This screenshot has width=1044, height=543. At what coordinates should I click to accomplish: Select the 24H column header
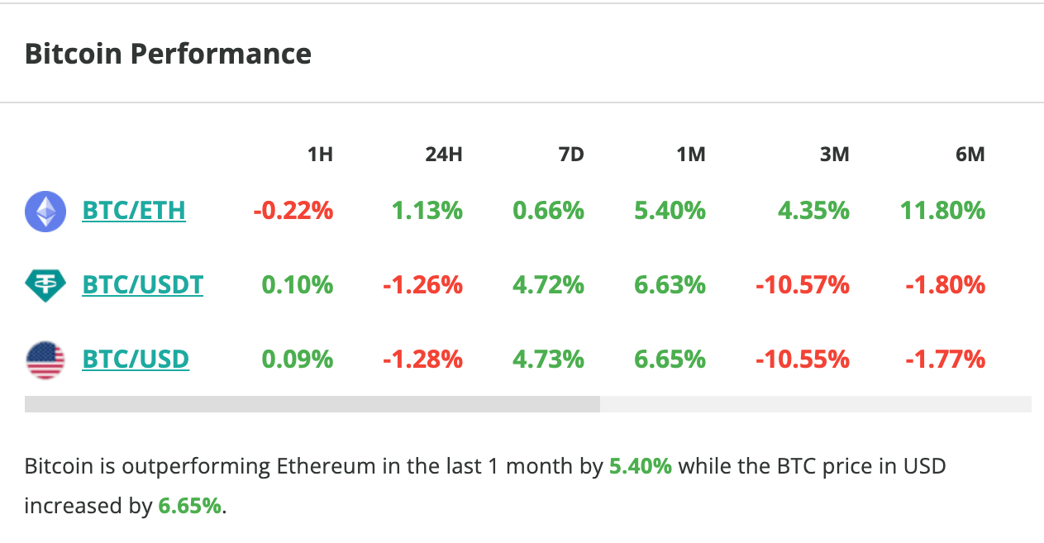(444, 154)
